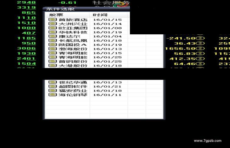Click the green 407 value
Viewport: 230px width, 148px height.
pos(29,33)
